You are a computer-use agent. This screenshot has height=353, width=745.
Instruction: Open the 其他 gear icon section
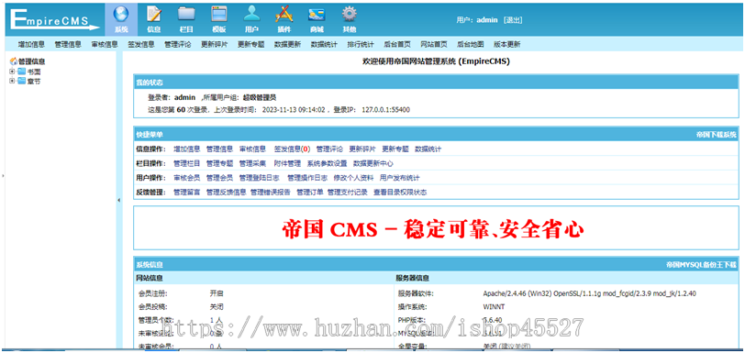point(350,19)
